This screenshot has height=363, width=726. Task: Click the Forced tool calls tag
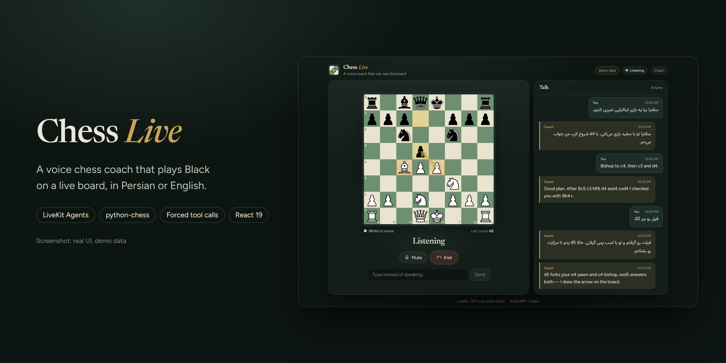click(192, 215)
